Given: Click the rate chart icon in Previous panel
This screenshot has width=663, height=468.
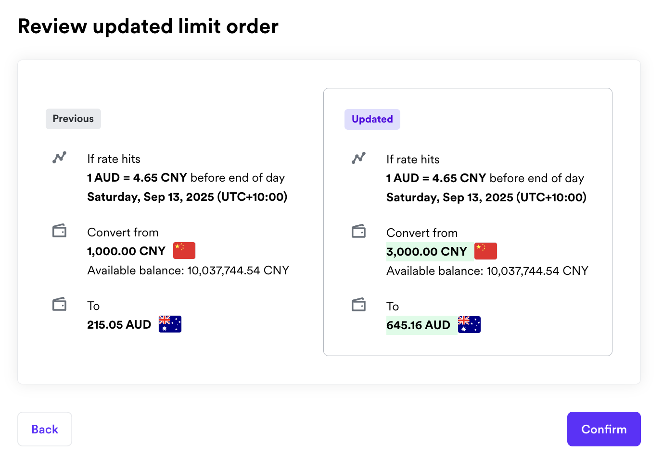Looking at the screenshot, I should (x=60, y=158).
